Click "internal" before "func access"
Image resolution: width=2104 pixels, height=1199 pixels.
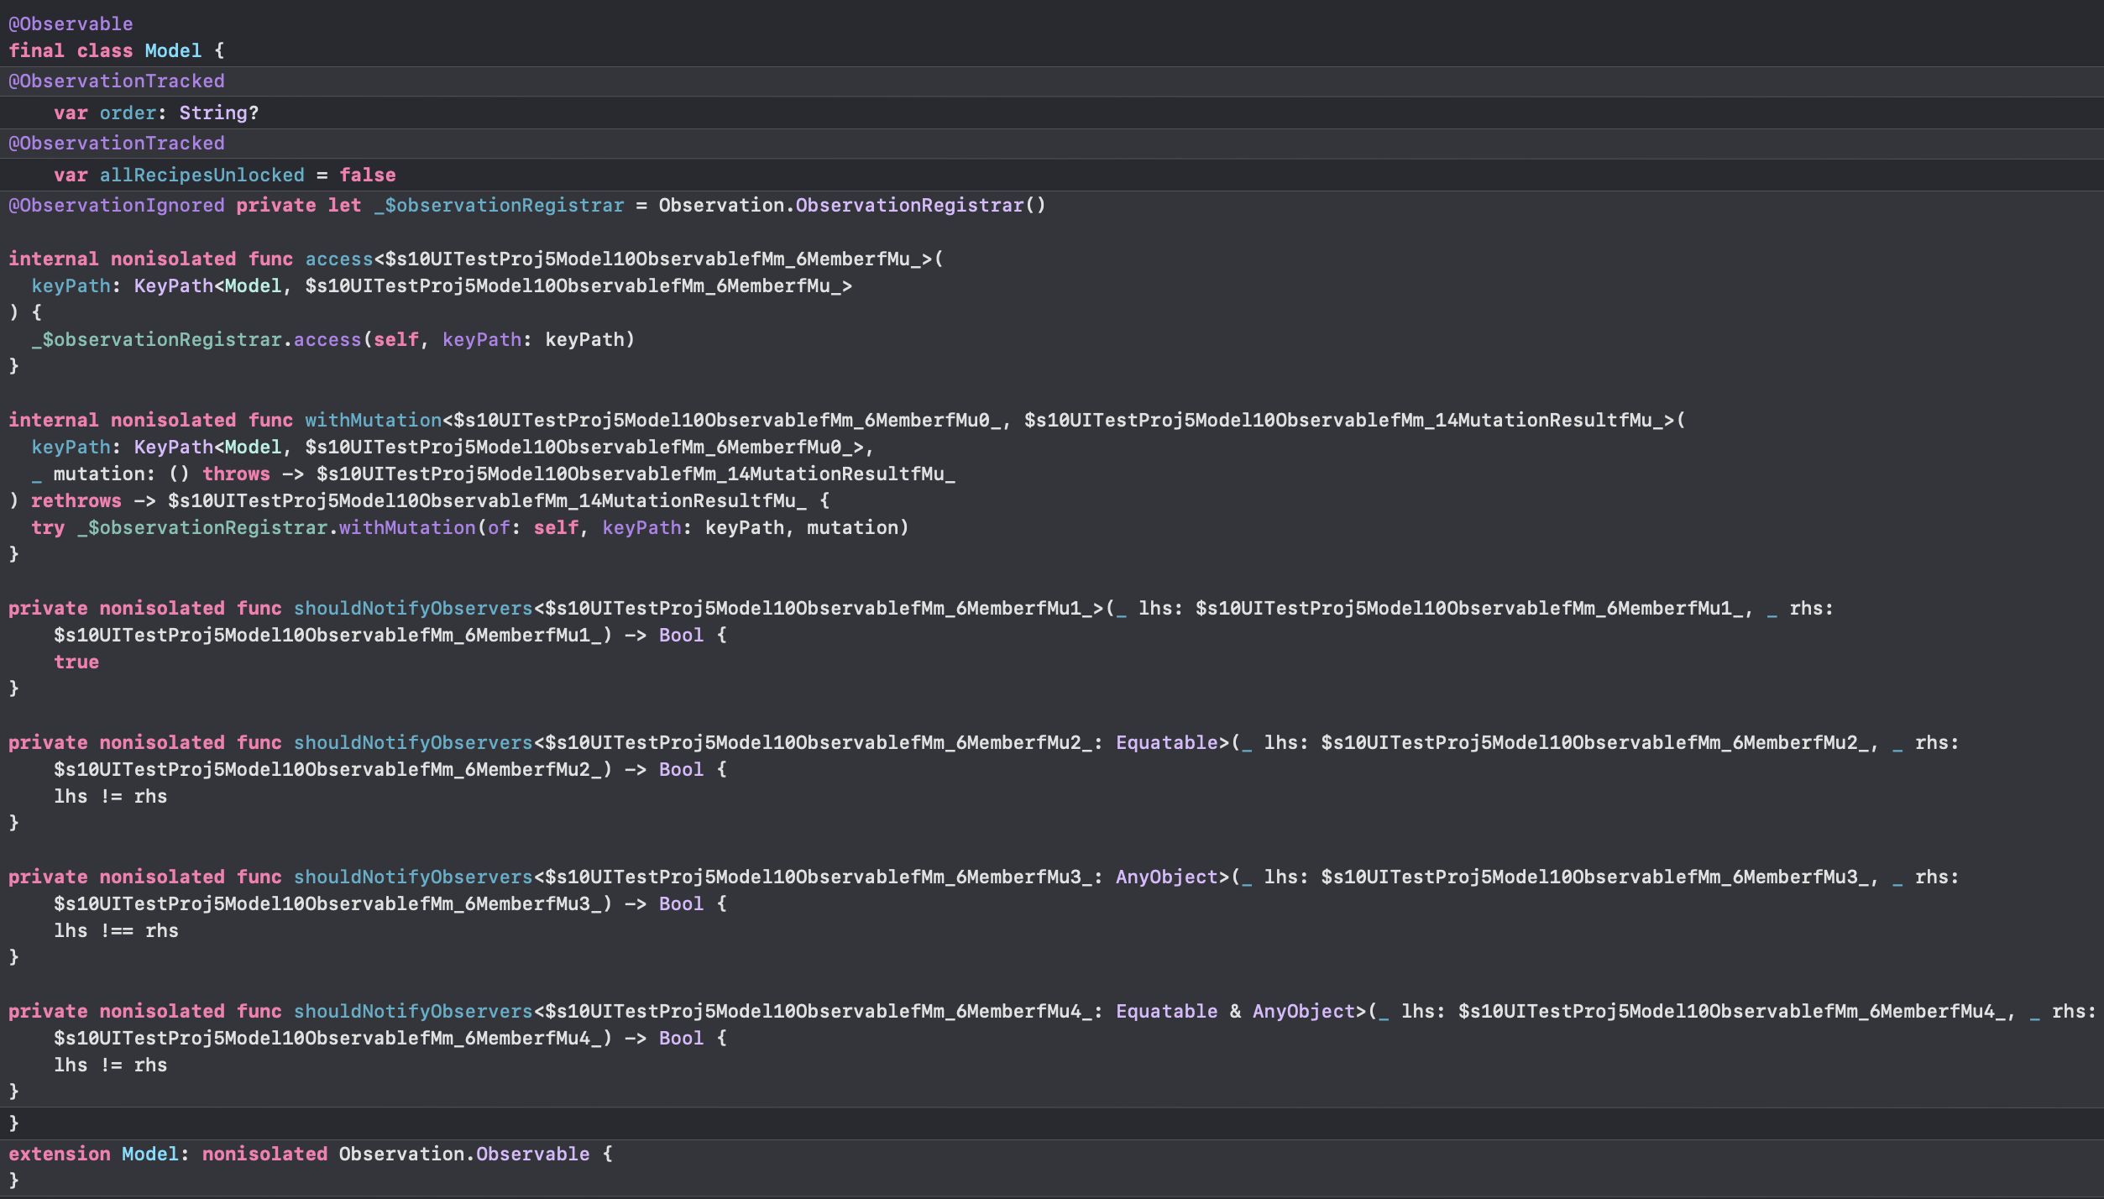54,259
